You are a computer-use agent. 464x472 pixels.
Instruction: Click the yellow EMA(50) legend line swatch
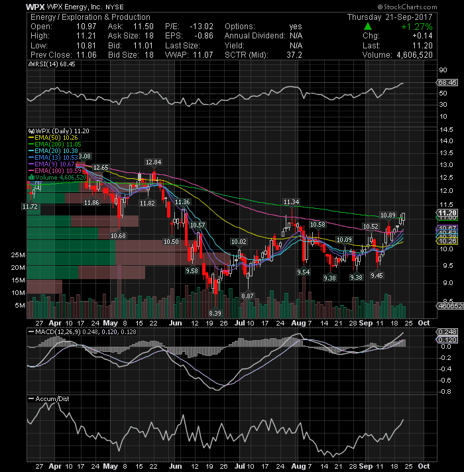click(x=31, y=138)
